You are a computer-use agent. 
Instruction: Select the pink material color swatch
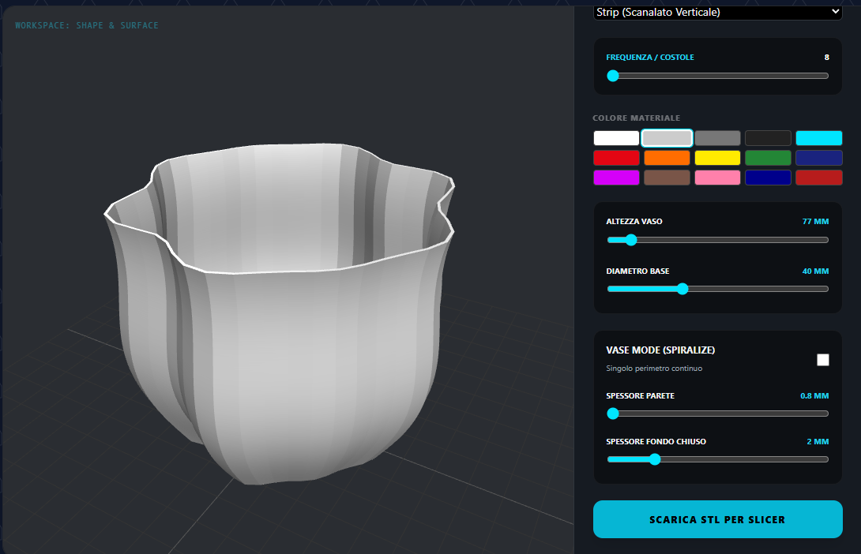(717, 178)
